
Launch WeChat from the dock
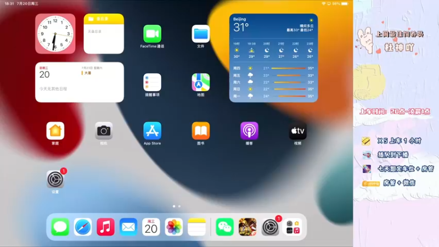coord(224,227)
